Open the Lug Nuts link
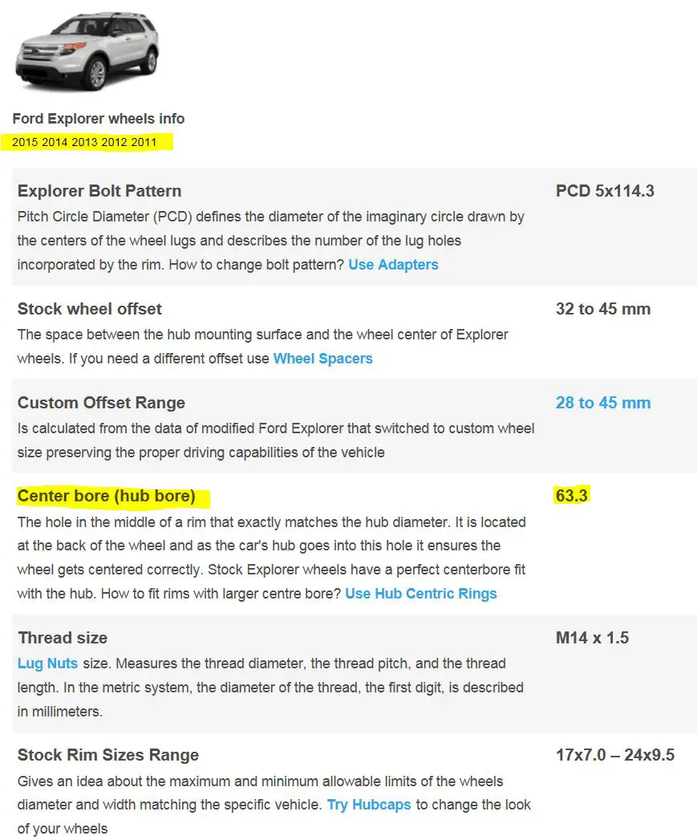The image size is (697, 840). click(47, 663)
